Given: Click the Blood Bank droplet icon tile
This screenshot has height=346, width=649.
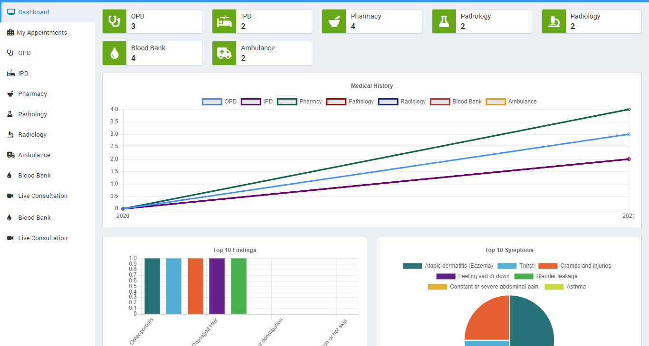Looking at the screenshot, I should pos(115,53).
